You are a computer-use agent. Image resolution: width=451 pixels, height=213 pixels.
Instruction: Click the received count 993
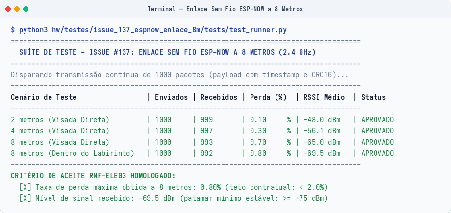click(x=207, y=142)
